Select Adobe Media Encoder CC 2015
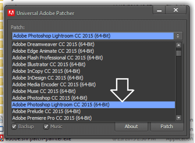 54,84
